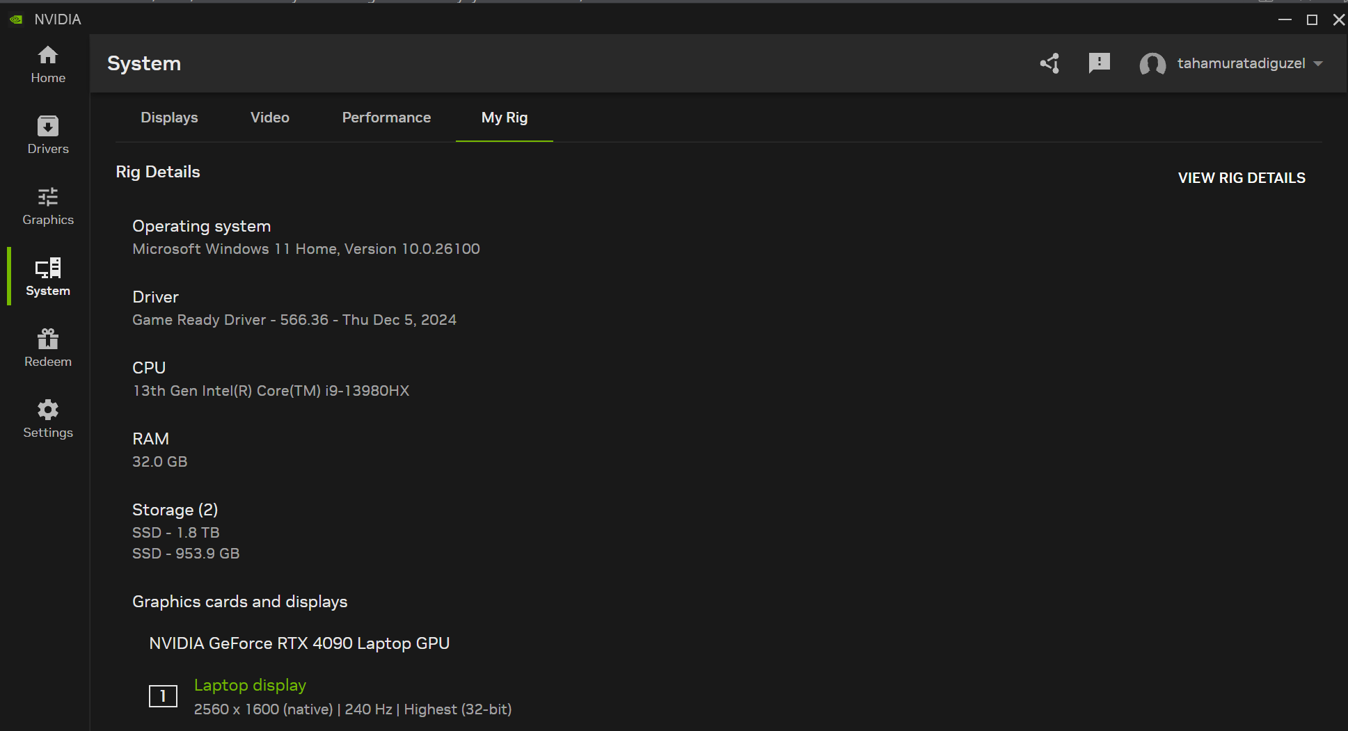This screenshot has height=731, width=1348.
Task: Click the Operating system label
Action: pyautogui.click(x=202, y=226)
